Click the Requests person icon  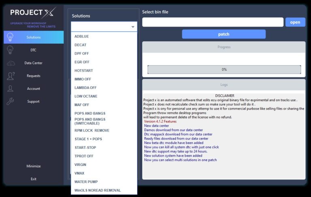click(11, 76)
